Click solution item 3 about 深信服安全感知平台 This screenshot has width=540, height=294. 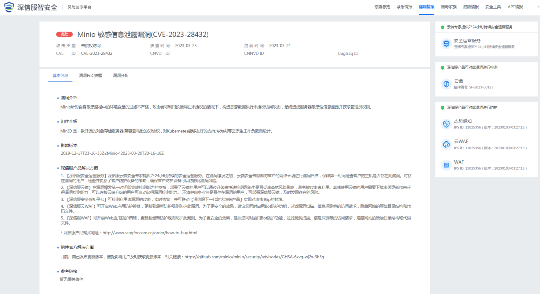(x=172, y=199)
